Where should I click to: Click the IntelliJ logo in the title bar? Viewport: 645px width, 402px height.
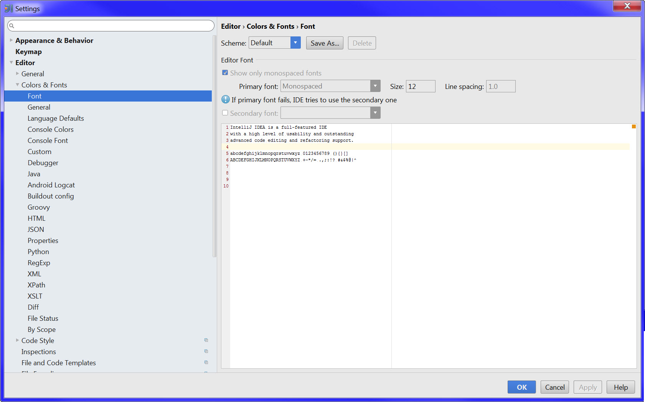pyautogui.click(x=8, y=8)
